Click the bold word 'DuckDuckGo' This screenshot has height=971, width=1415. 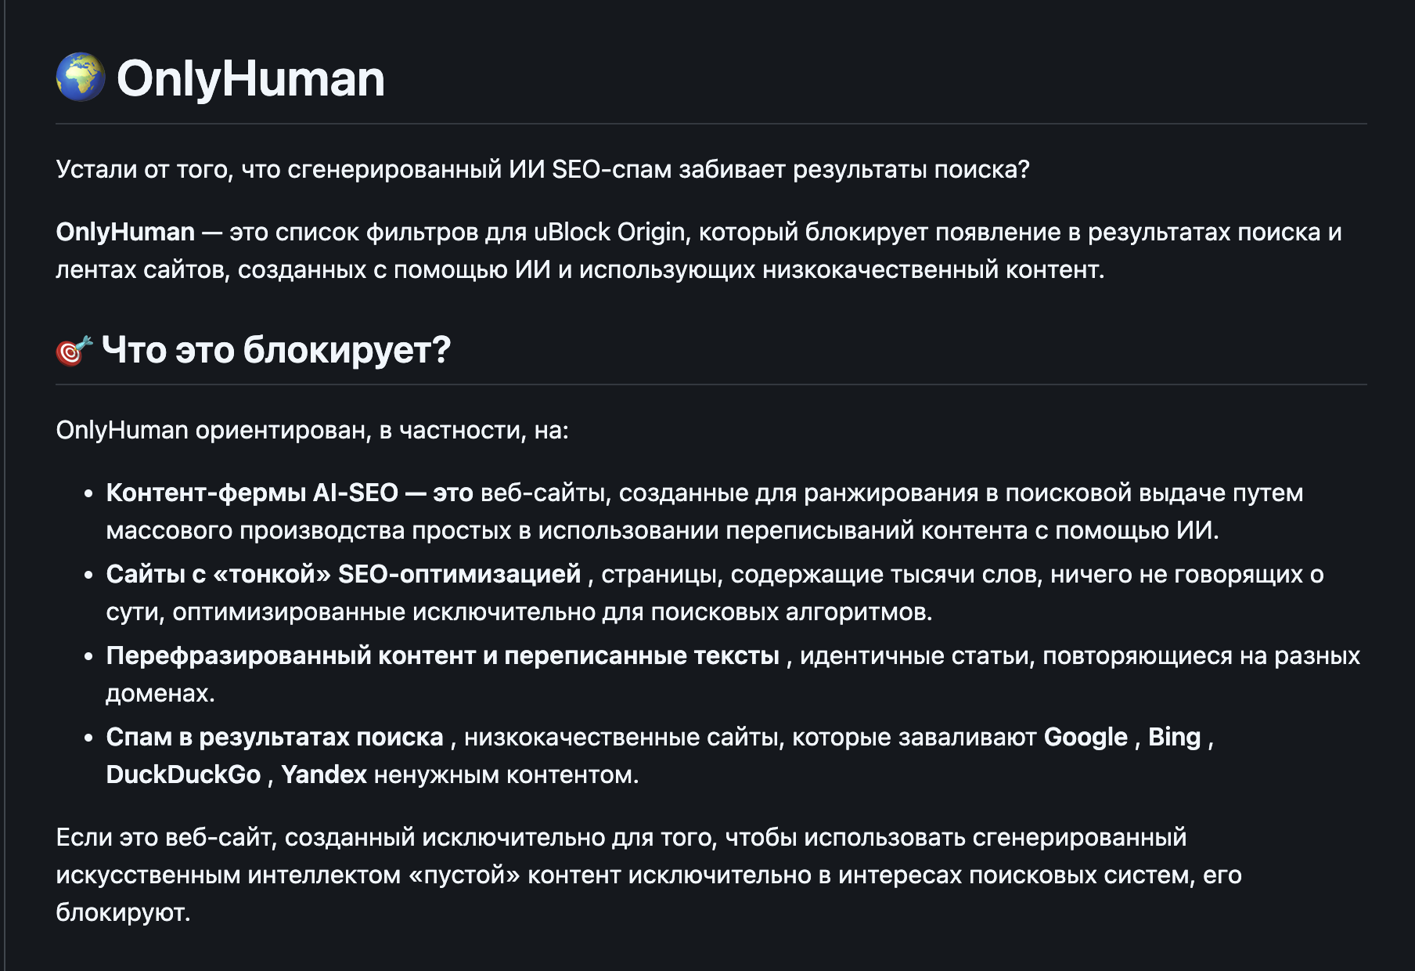click(x=183, y=774)
